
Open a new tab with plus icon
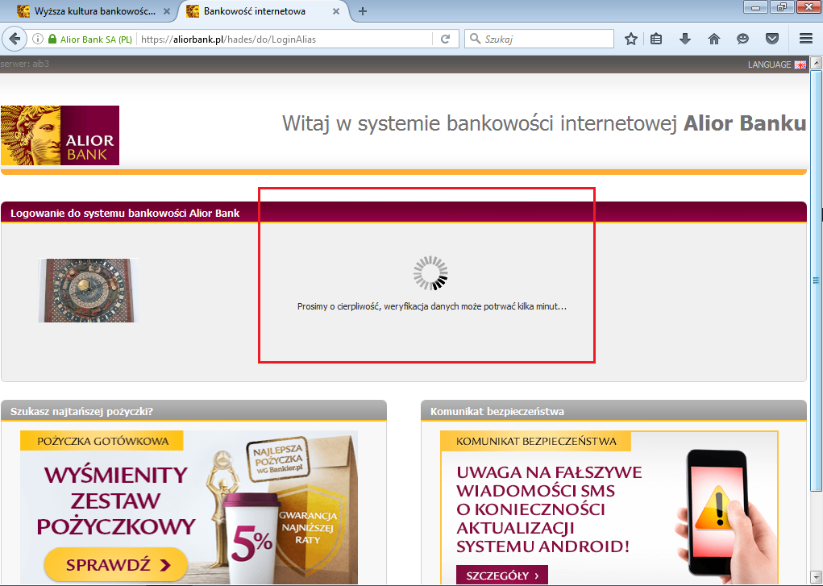363,11
